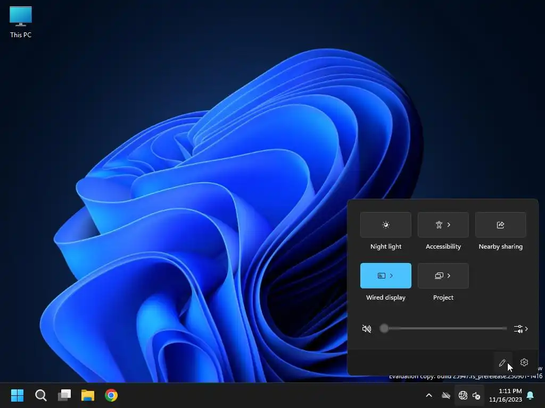Open all settings gear icon
Viewport: 545px width, 408px height.
pos(524,362)
